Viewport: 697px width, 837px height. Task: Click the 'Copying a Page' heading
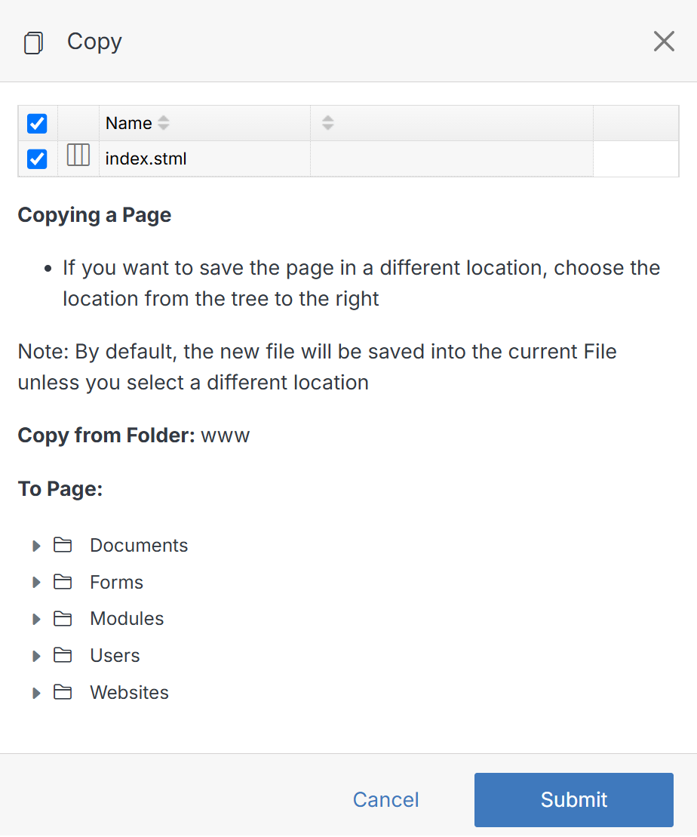click(94, 215)
